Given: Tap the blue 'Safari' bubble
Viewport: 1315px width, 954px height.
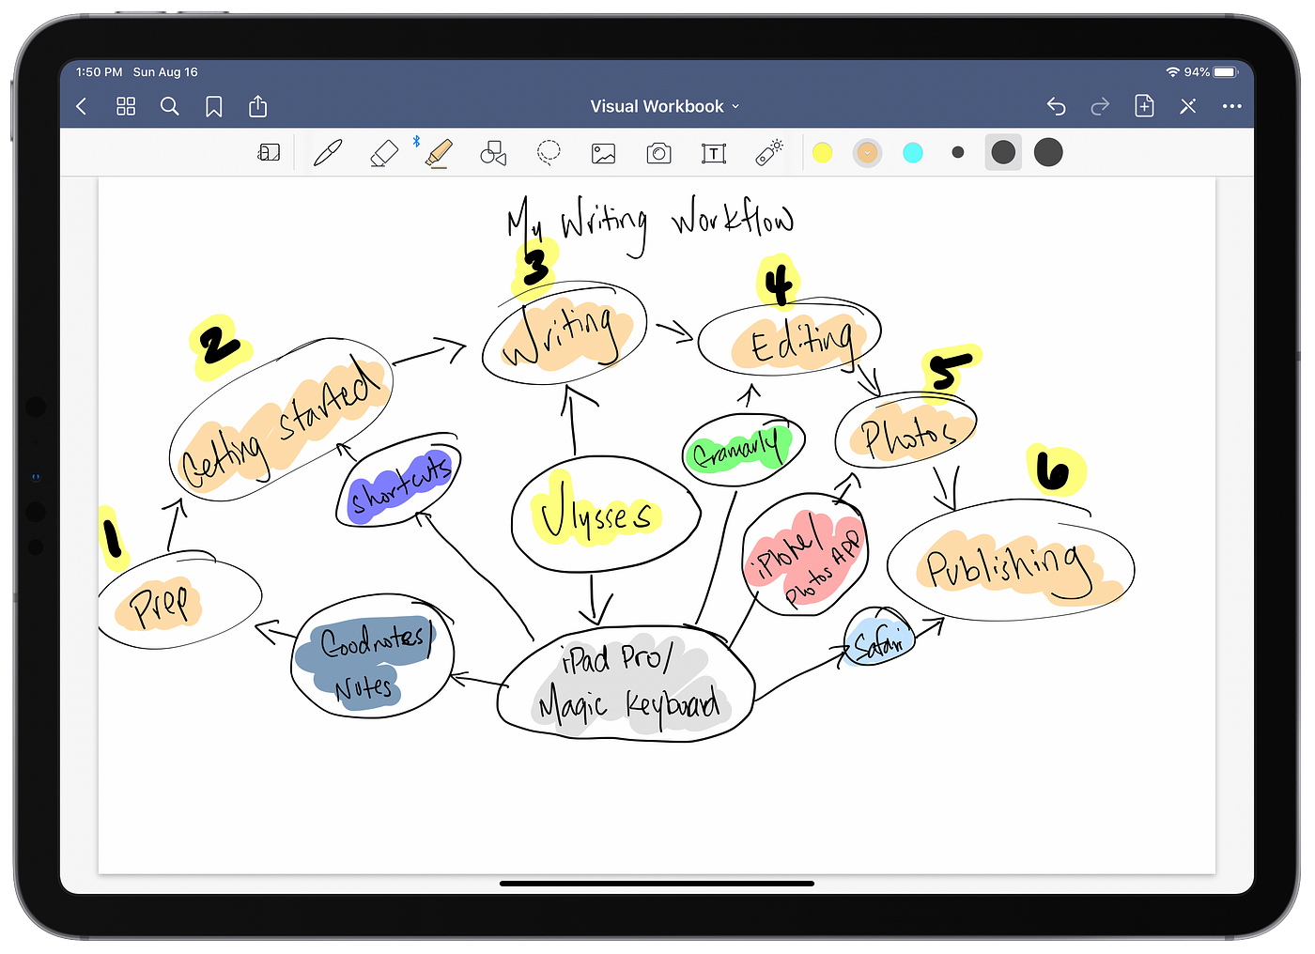Looking at the screenshot, I should pos(879,638).
